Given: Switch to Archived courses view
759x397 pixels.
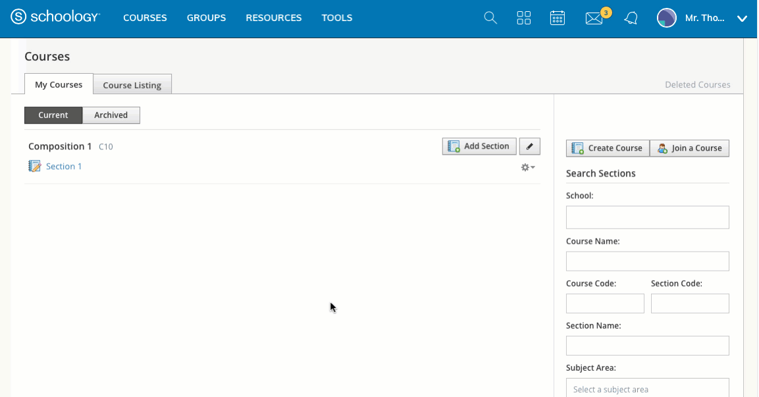Looking at the screenshot, I should (111, 115).
